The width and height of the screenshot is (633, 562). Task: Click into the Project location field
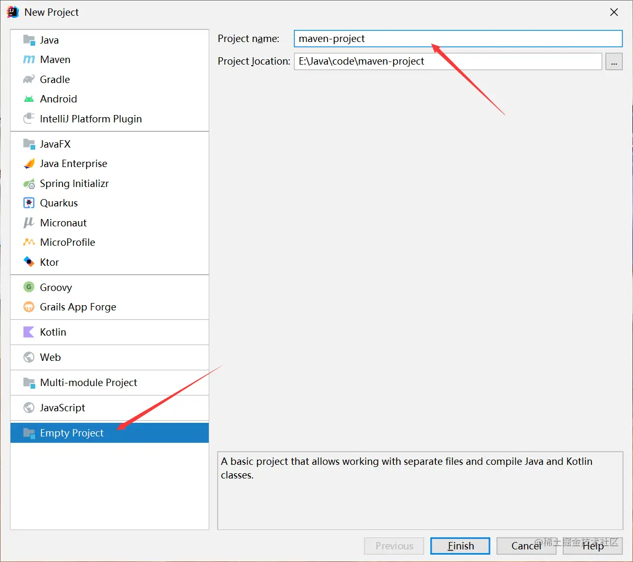coord(448,61)
